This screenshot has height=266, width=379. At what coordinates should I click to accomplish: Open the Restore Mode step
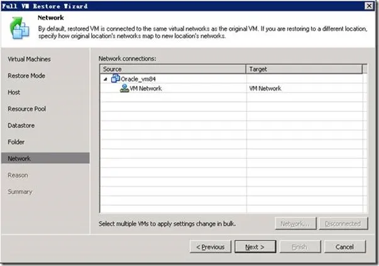26,76
